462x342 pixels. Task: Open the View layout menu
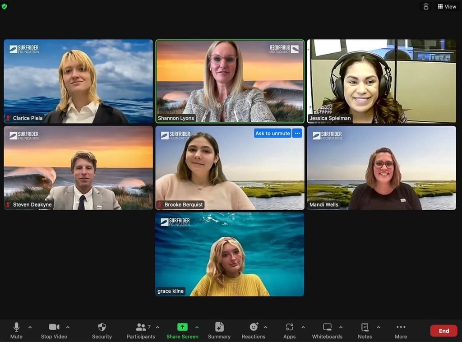447,6
